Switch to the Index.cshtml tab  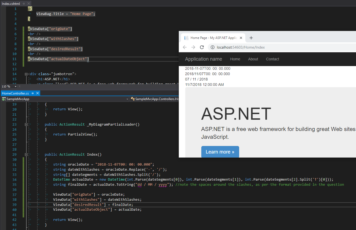pos(11,3)
